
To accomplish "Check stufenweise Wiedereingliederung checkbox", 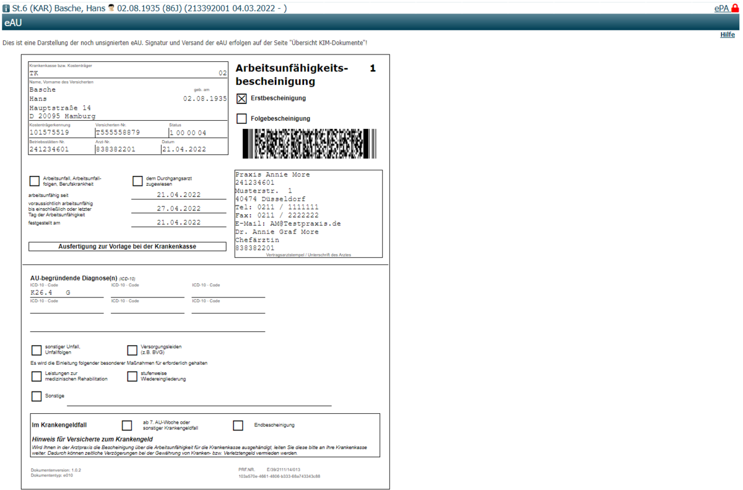I will pos(132,376).
